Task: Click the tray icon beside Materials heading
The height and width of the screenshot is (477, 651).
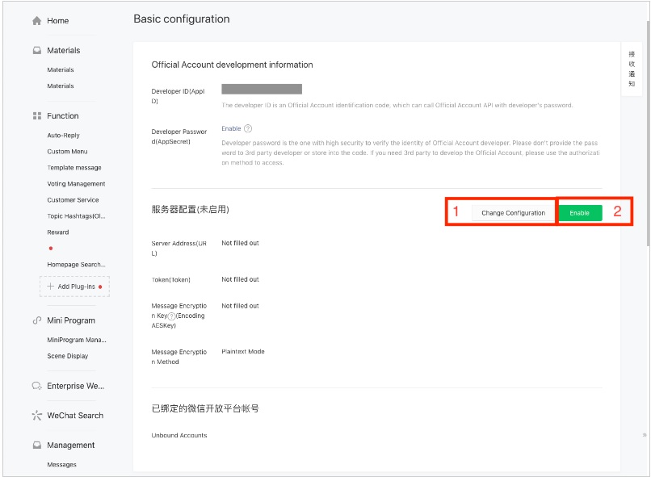Action: (x=36, y=50)
